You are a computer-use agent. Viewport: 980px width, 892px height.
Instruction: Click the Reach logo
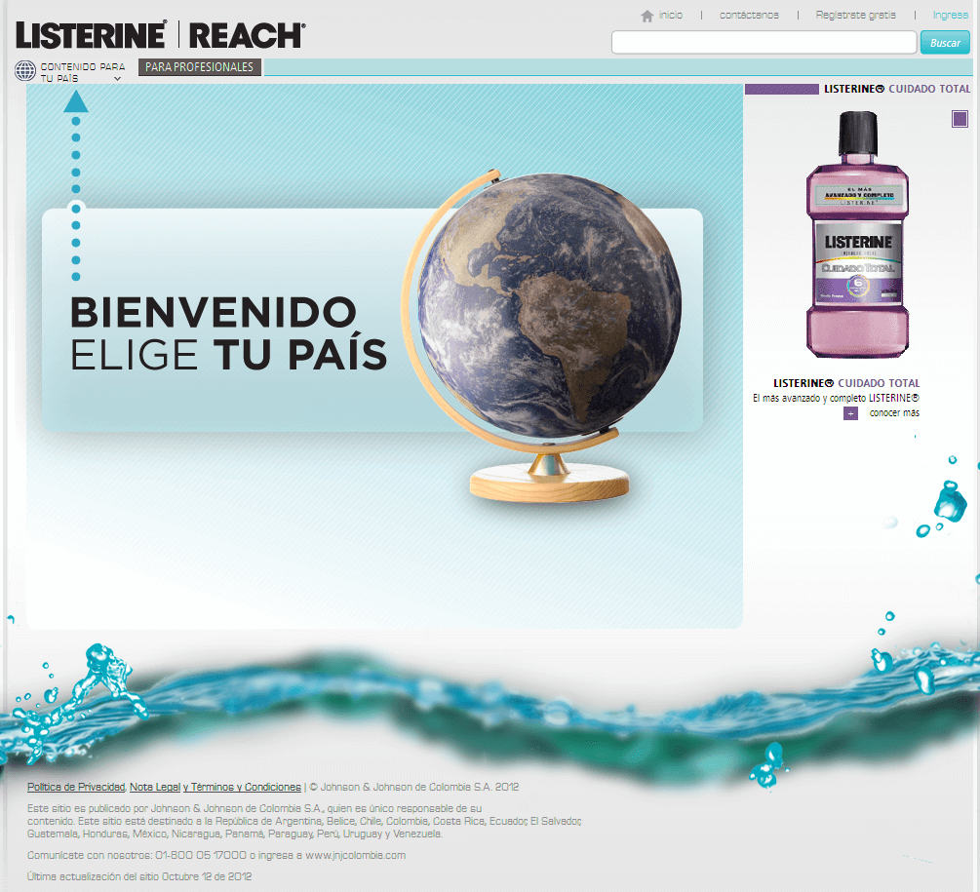[x=246, y=35]
